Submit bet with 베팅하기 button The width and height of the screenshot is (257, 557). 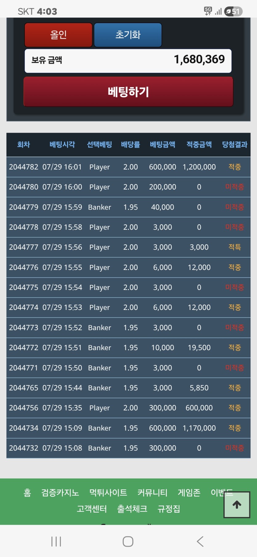pyautogui.click(x=128, y=92)
